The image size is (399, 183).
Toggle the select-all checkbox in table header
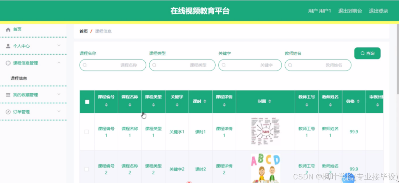coord(87,102)
